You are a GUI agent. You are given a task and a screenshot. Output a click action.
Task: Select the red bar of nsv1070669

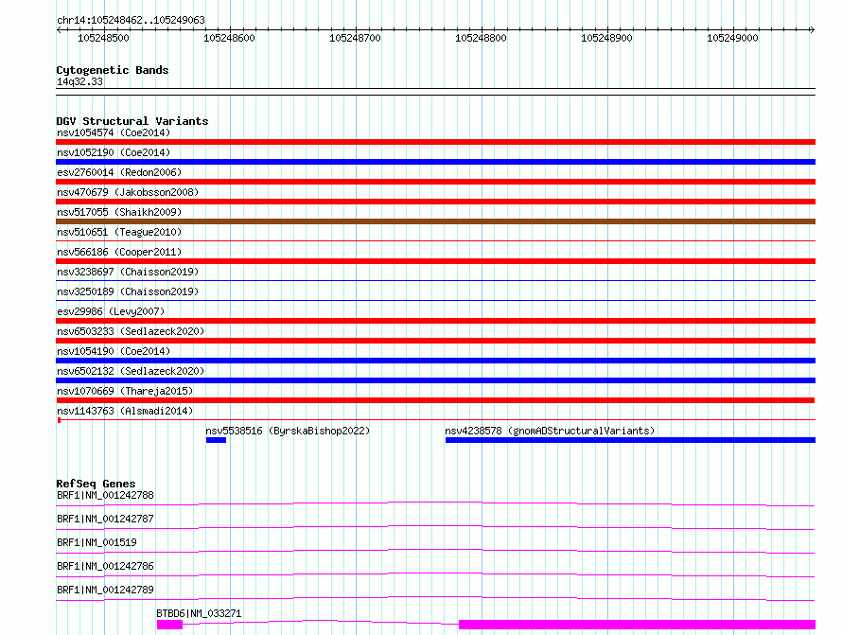[x=435, y=400]
